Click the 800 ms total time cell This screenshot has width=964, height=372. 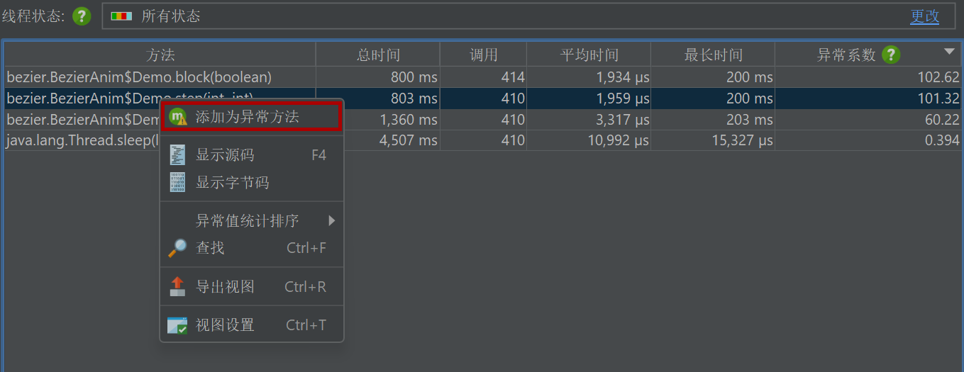point(378,77)
